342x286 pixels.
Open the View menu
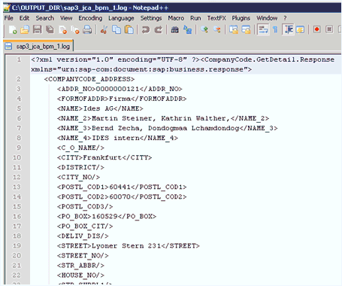tap(66, 18)
